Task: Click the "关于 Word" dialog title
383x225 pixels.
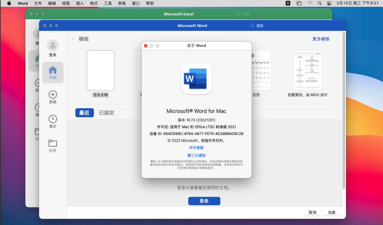Action: coord(197,46)
